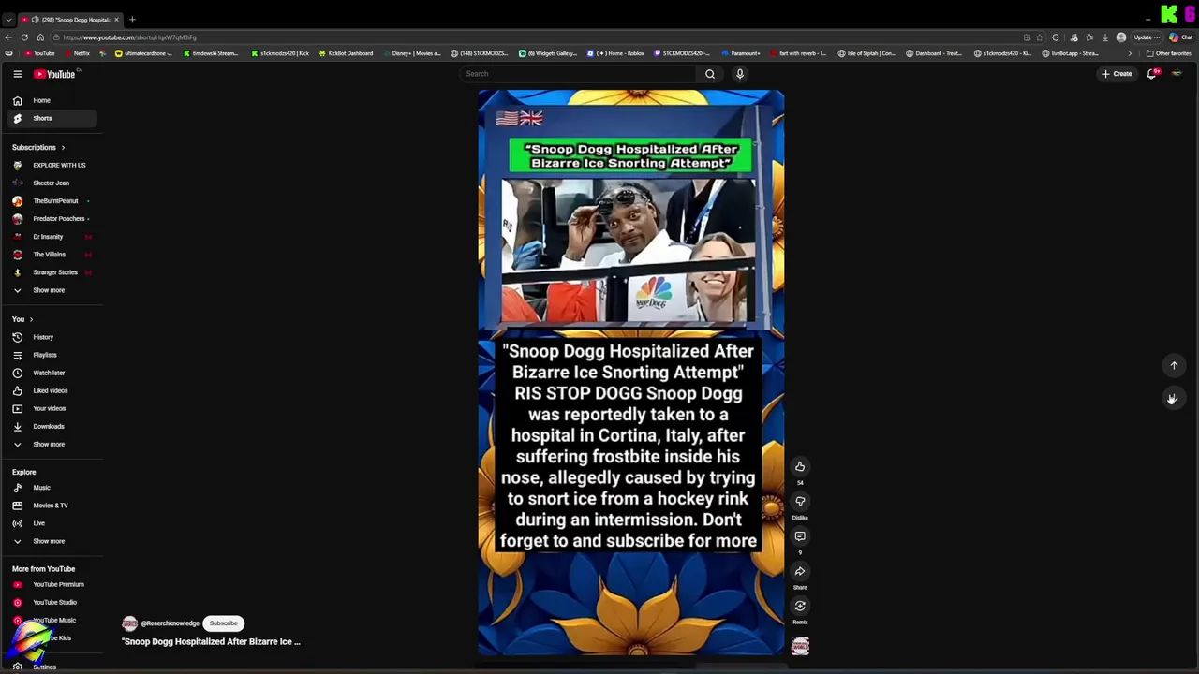Mute tab via speaker icon

[36, 20]
